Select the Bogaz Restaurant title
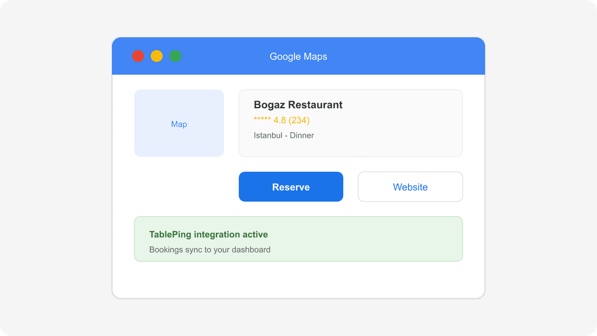This screenshot has width=597, height=336. point(298,105)
